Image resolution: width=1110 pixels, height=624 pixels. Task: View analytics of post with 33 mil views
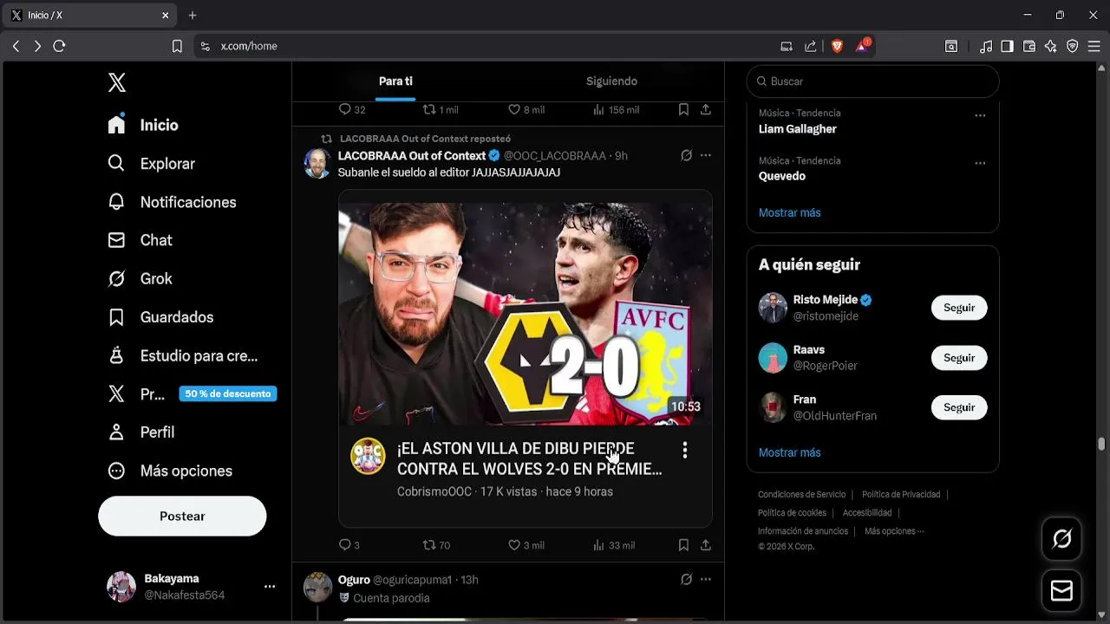click(x=613, y=545)
